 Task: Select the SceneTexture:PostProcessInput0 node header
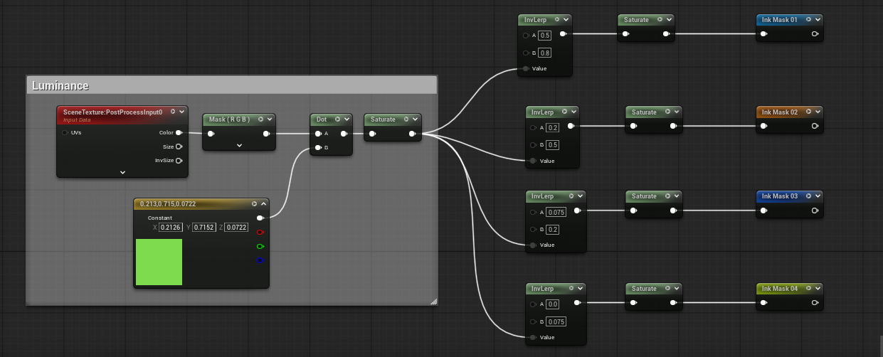pyautogui.click(x=112, y=112)
